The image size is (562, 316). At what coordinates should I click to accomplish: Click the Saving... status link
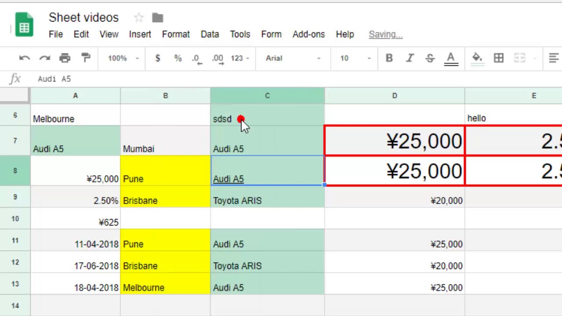coord(385,34)
